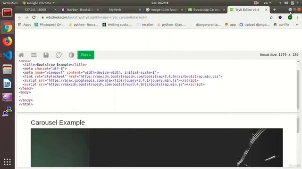Switch to the image slider search tab
The height and width of the screenshot is (169, 302).
click(164, 9)
